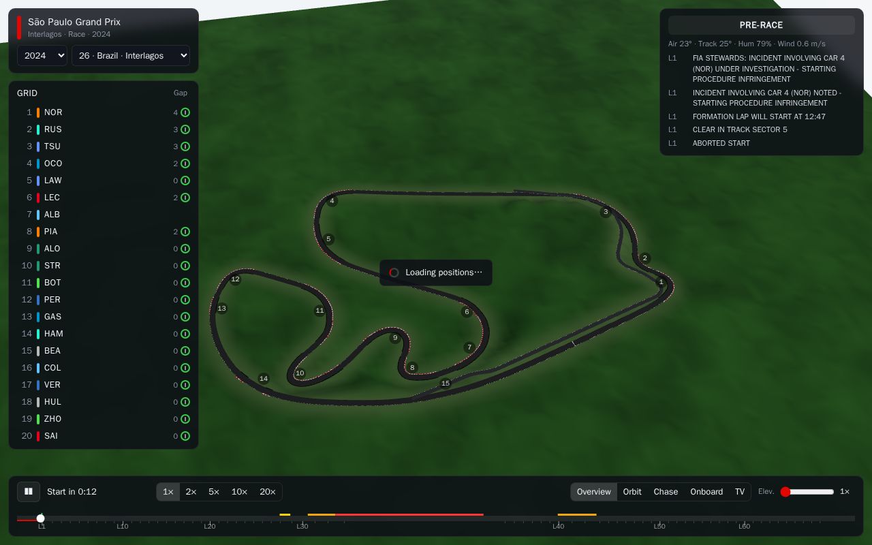The width and height of the screenshot is (872, 545).
Task: Click the Turn 4 marker on track
Action: pos(332,201)
